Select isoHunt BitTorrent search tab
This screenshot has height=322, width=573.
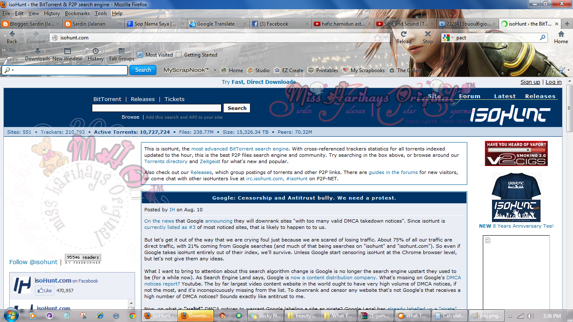pyautogui.click(x=107, y=99)
